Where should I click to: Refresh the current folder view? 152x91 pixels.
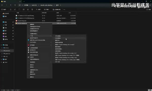pyautogui.click(x=15, y=5)
